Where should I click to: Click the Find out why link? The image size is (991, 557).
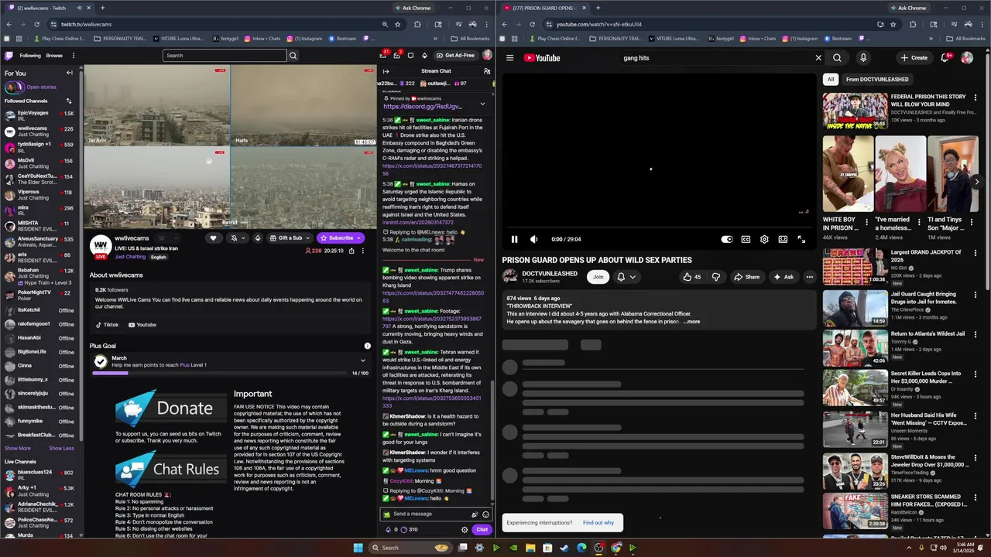[x=598, y=523]
